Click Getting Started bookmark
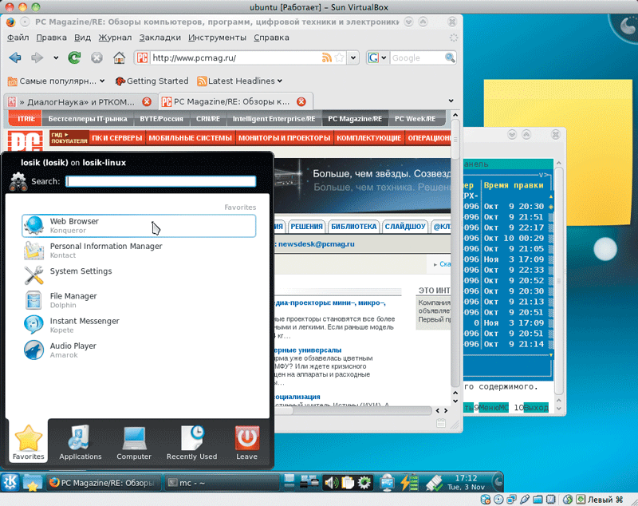The image size is (638, 506). (152, 81)
